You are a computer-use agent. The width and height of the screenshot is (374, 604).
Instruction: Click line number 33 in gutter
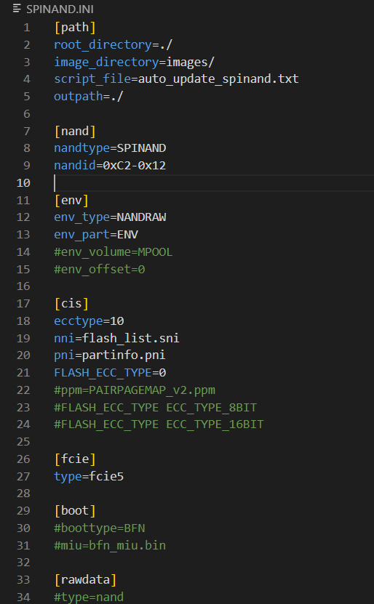coord(23,580)
